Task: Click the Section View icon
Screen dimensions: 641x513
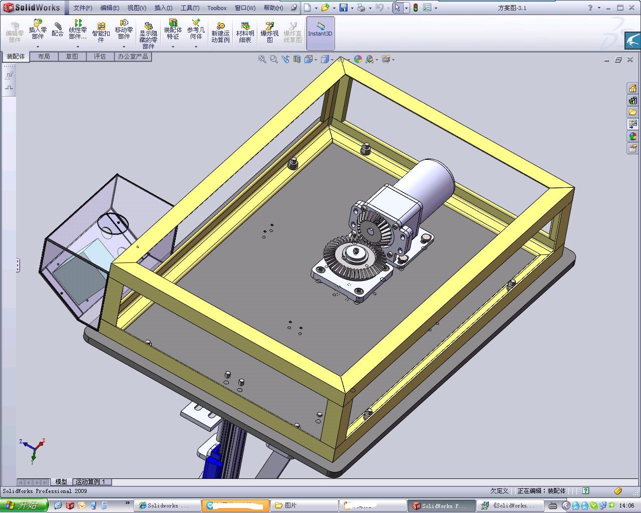Action: point(297,59)
